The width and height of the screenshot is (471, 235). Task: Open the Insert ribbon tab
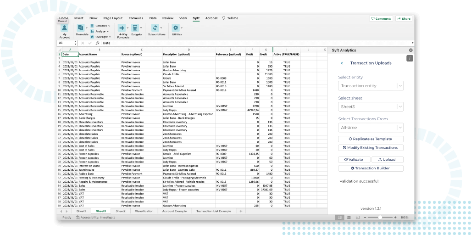click(x=79, y=18)
